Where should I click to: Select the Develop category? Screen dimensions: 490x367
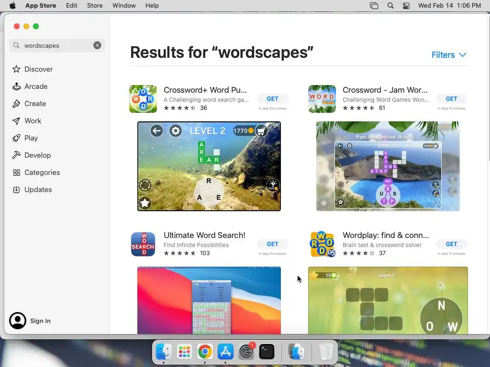[32, 155]
